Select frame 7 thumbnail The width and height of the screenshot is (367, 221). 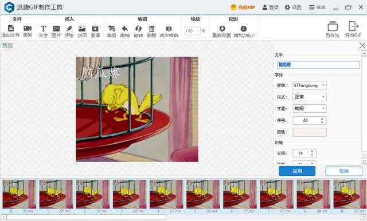pos(276,194)
